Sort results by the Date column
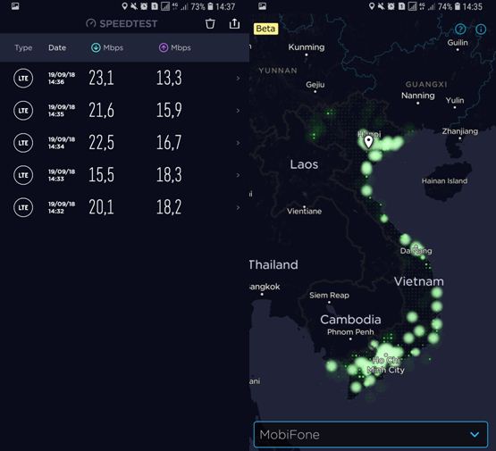The height and width of the screenshot is (451, 496). pyautogui.click(x=57, y=47)
